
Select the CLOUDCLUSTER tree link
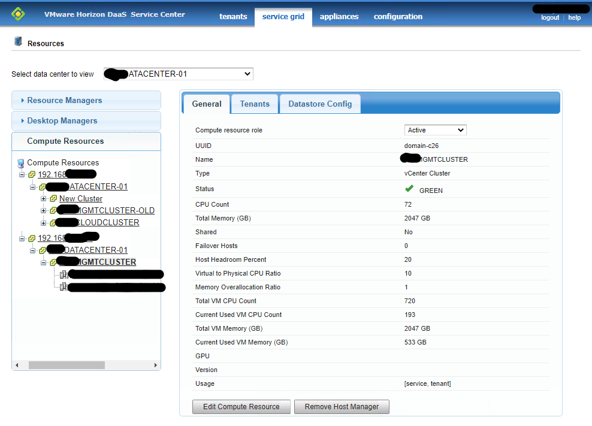[108, 222]
